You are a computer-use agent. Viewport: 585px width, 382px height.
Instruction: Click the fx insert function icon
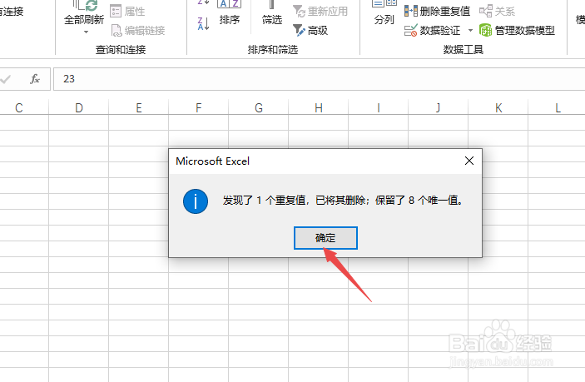point(35,79)
